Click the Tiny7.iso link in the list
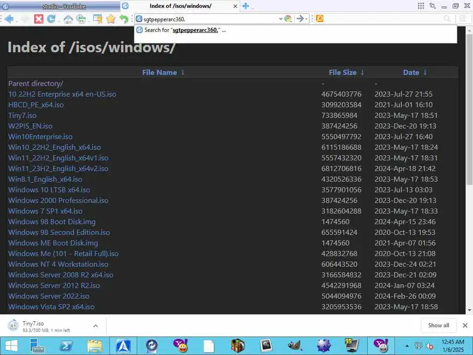Image resolution: width=473 pixels, height=355 pixels. [22, 115]
